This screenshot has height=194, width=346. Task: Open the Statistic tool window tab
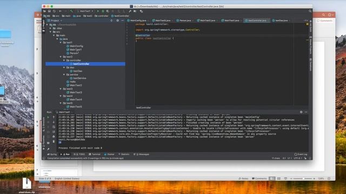124,155
